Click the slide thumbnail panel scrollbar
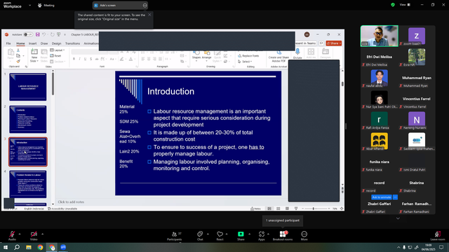This screenshot has width=449, height=252. point(53,84)
